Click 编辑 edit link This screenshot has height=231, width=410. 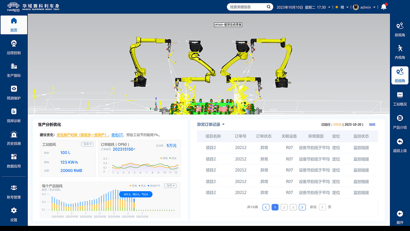tap(372, 124)
